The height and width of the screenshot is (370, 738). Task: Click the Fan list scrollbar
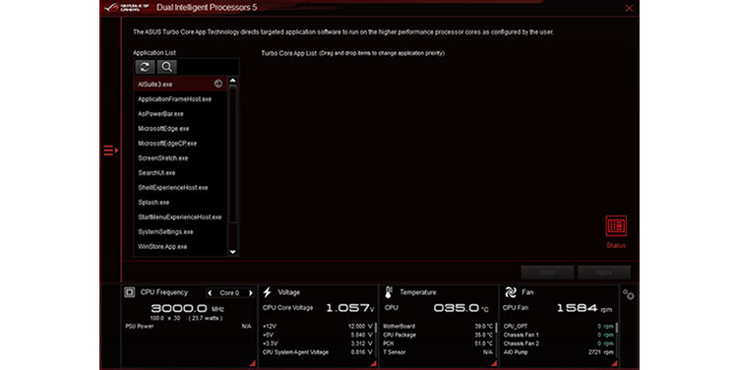pos(617,328)
